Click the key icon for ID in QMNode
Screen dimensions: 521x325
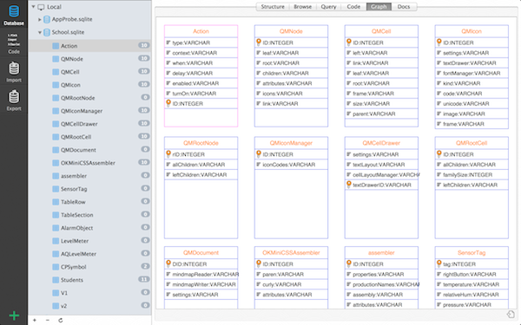point(259,42)
